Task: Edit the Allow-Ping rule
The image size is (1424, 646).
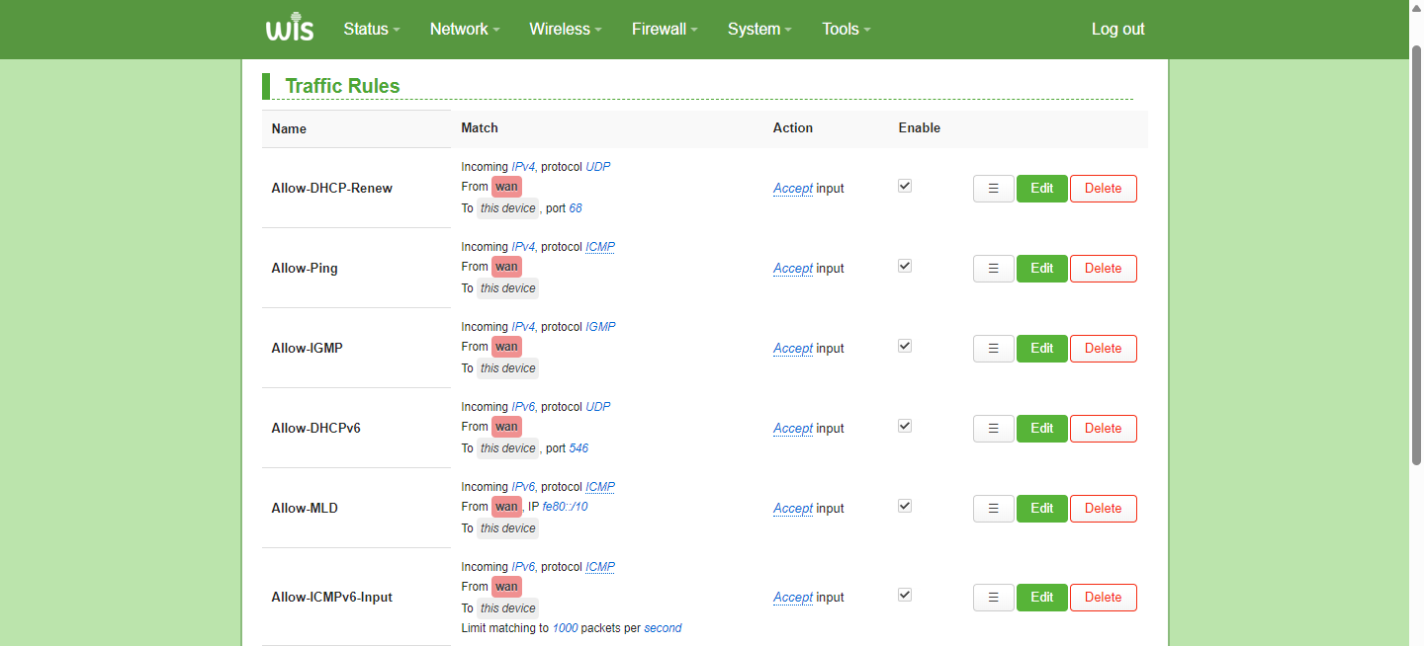Action: [x=1042, y=269]
